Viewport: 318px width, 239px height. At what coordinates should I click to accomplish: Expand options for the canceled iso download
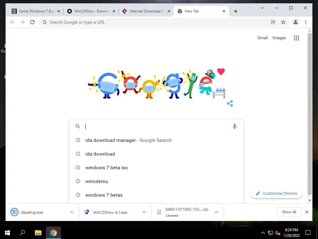[216, 212]
